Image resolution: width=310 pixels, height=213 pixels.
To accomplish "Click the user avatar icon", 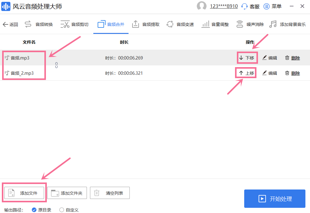I will (202, 6).
